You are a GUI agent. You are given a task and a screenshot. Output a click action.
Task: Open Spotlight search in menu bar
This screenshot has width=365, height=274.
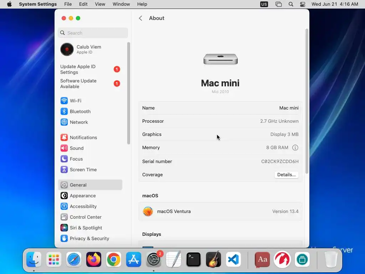pyautogui.click(x=291, y=4)
